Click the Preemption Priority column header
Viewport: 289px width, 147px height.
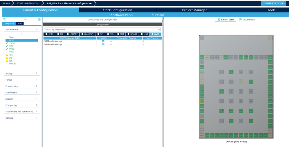tap(126, 38)
